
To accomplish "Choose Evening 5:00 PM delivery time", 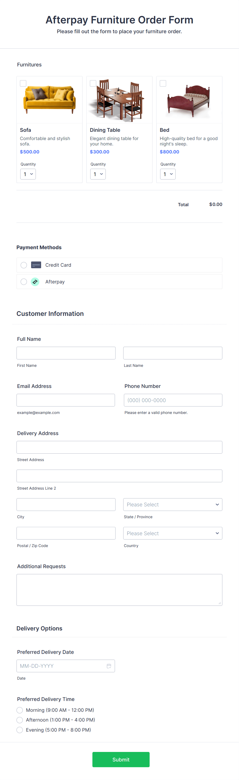I will [20, 730].
